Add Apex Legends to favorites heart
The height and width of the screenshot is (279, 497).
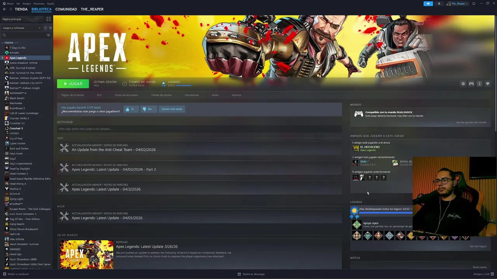[488, 84]
